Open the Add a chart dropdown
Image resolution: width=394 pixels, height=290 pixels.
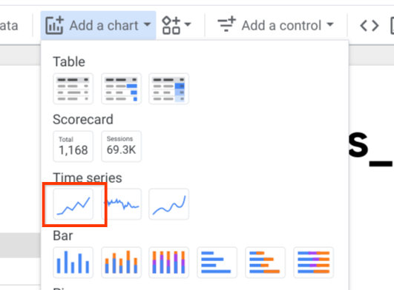98,25
